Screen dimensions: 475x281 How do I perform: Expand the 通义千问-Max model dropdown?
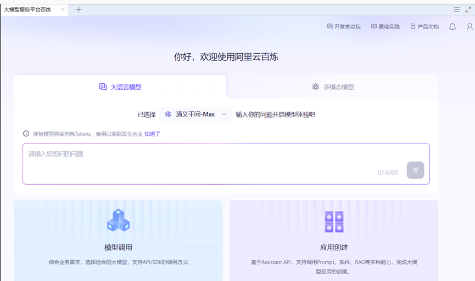[195, 114]
